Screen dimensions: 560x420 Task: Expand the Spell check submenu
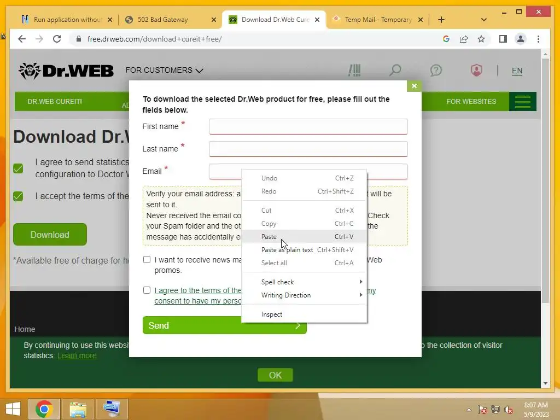click(304, 282)
